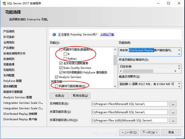The height and width of the screenshot is (139, 185).
Task: Click feature list scroll down arrow
Action: [x=115, y=86]
